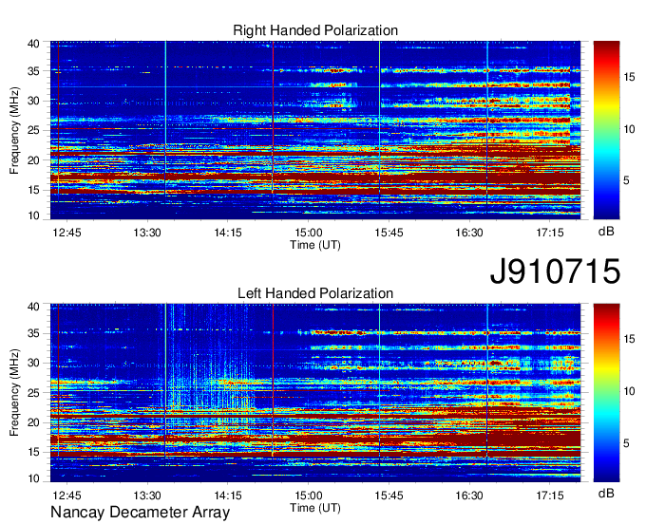The width and height of the screenshot is (646, 524).
Task: Click the 15 value on top color bar scale
Action: [x=629, y=77]
